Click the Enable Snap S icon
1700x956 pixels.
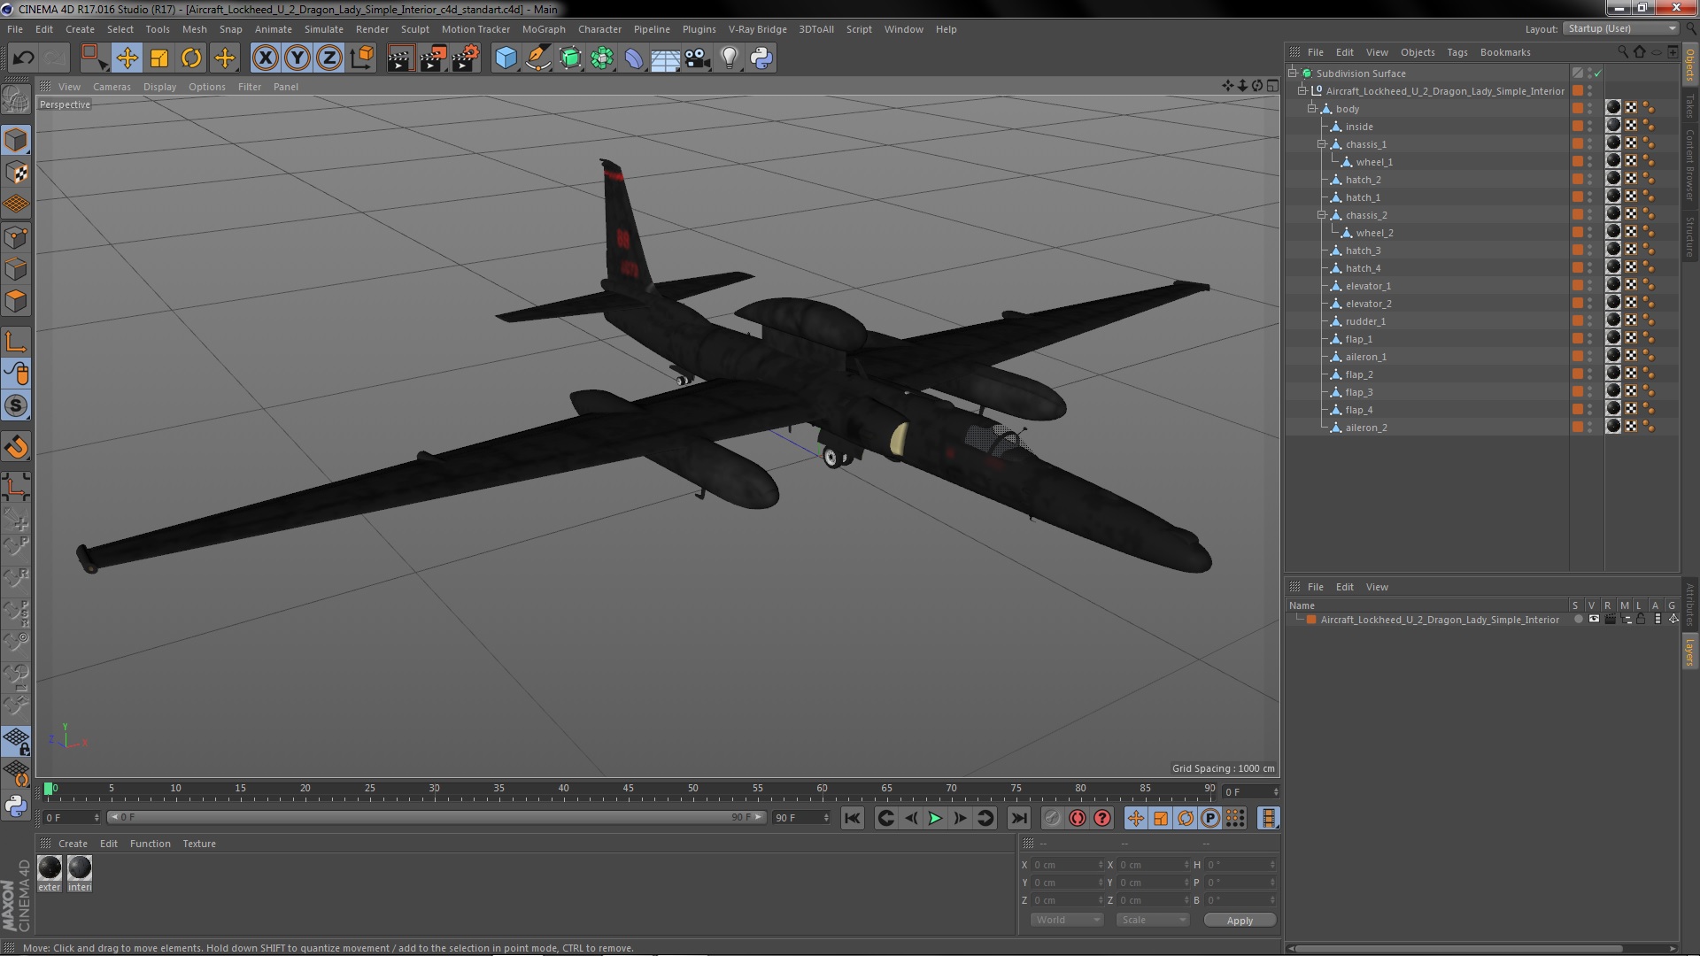[16, 406]
